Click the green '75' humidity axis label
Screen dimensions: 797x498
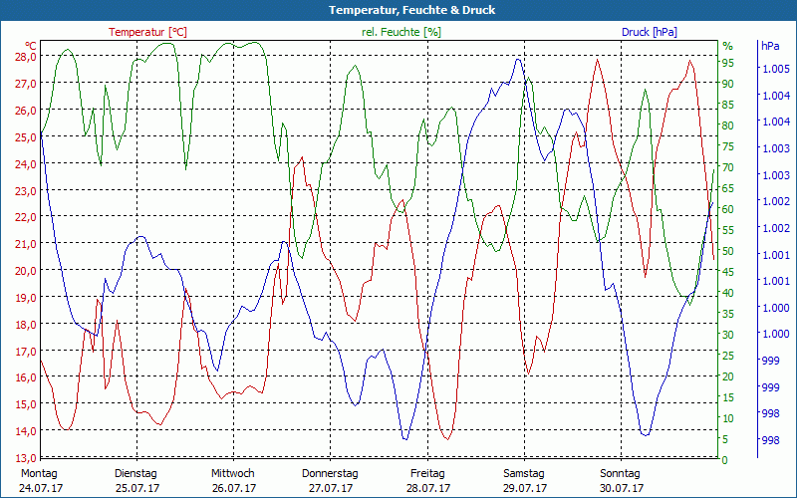(x=728, y=146)
